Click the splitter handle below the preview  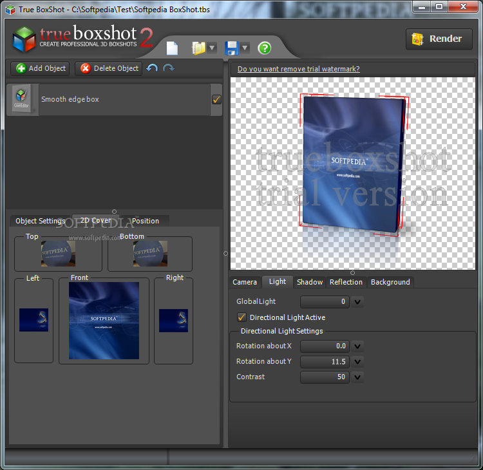pyautogui.click(x=352, y=273)
